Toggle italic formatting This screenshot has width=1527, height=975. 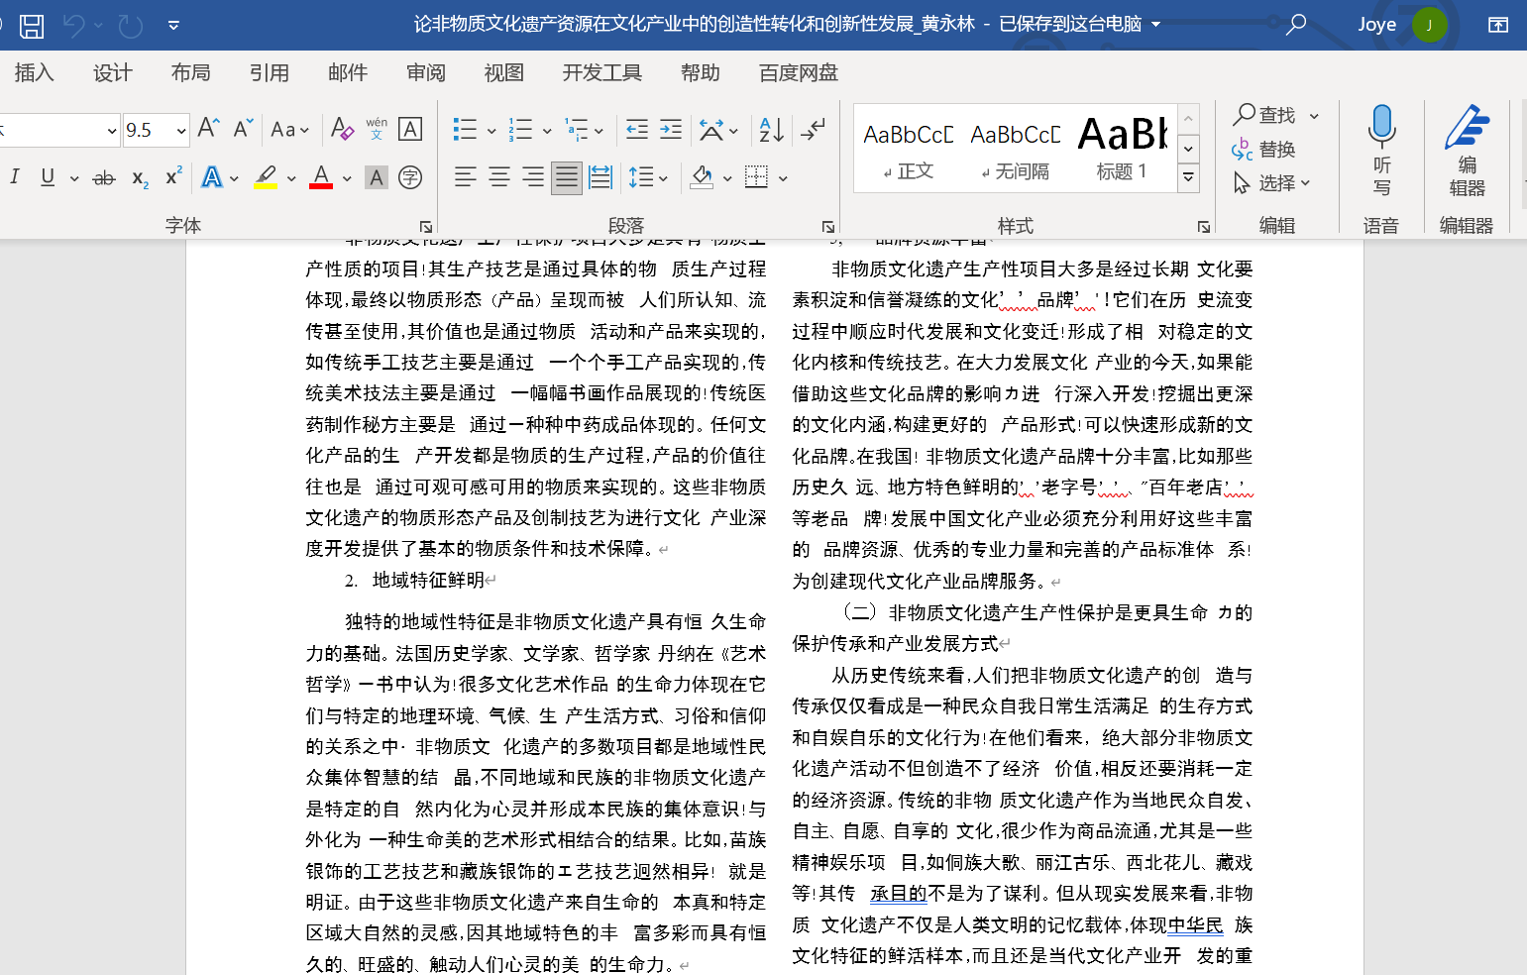(x=14, y=177)
